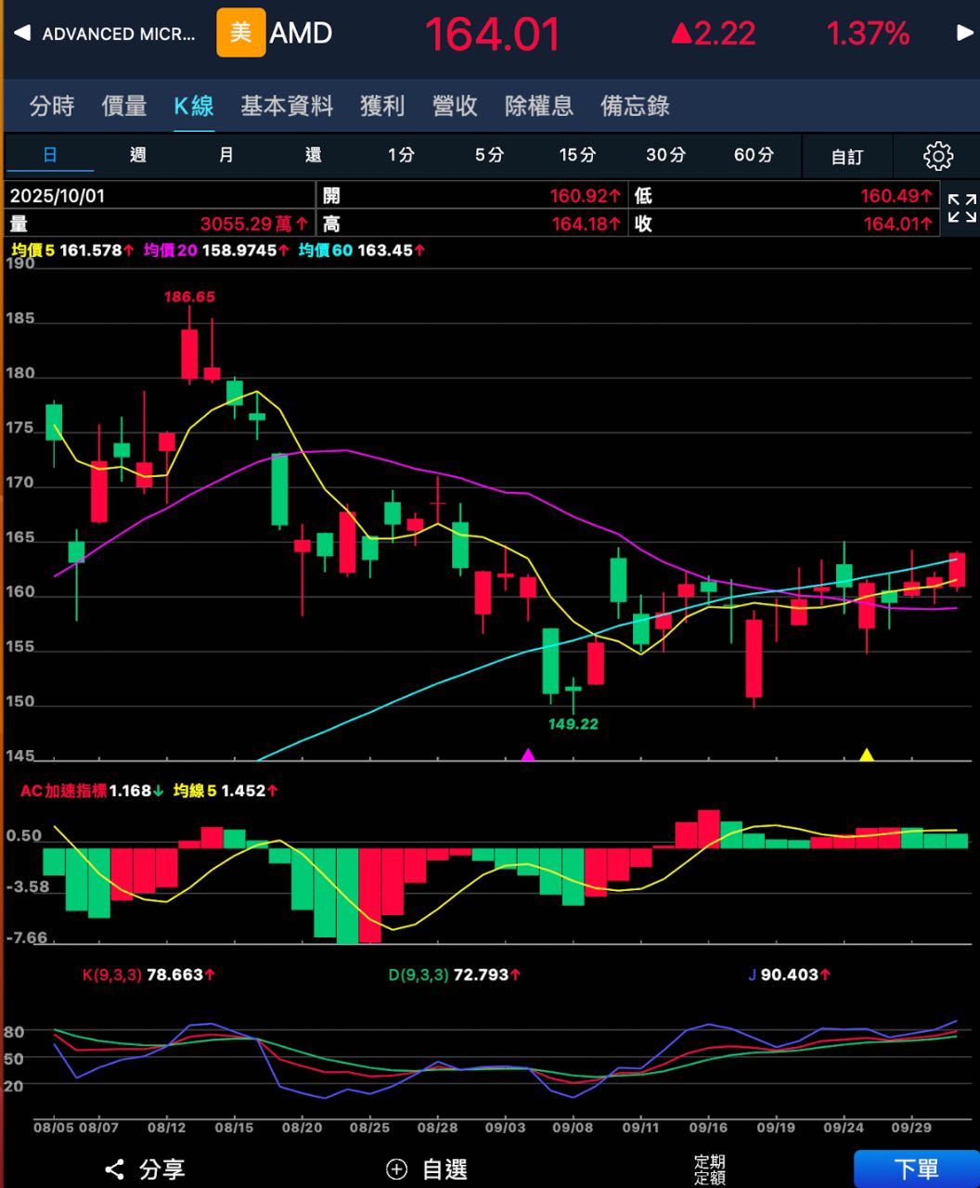Select the 5-minute chart interval
The width and height of the screenshot is (980, 1188).
[489, 155]
